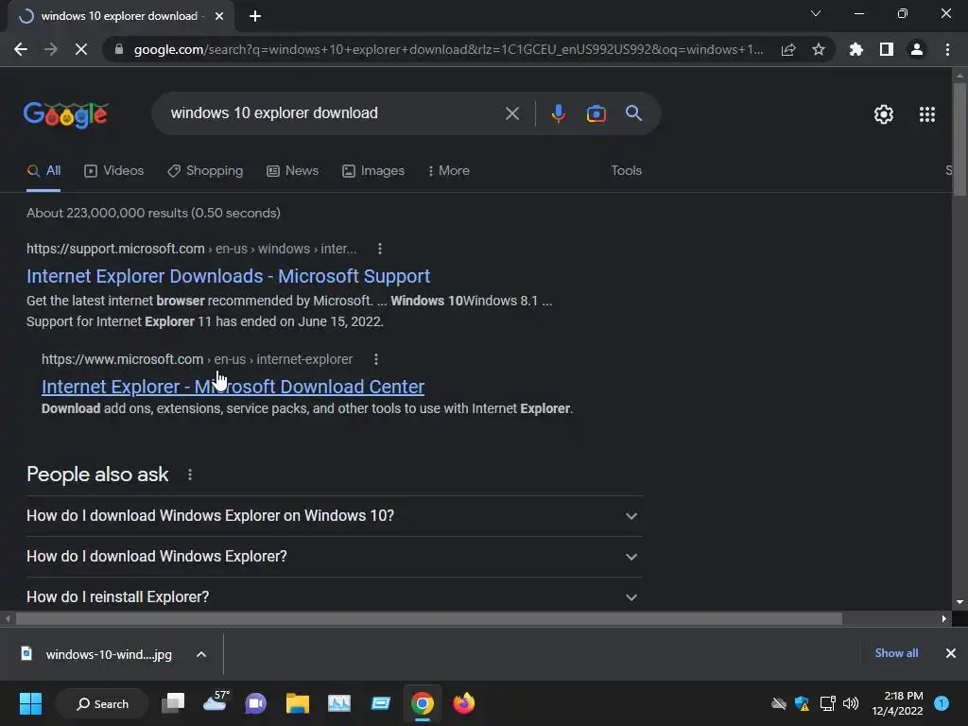Open Internet Explorer - Microsoft Download Center link
968x726 pixels.
pyautogui.click(x=233, y=387)
